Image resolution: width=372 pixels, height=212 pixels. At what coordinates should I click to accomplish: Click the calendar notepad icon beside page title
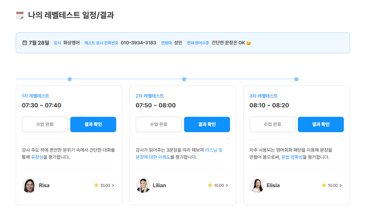20,15
